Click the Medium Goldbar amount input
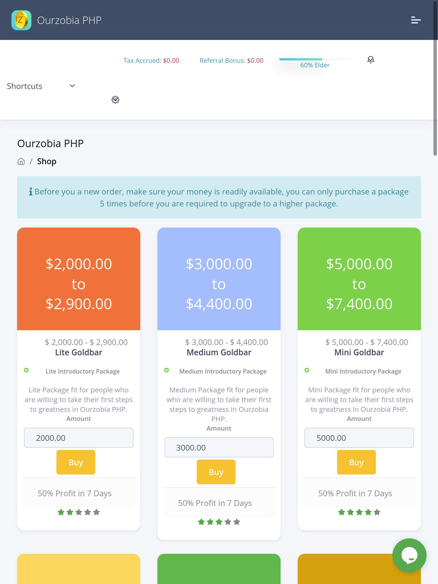Screen dimensions: 438x584 point(219,447)
